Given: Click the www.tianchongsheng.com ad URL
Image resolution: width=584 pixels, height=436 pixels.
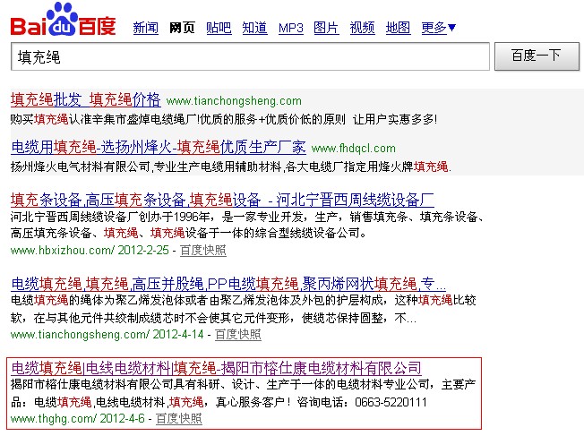Looking at the screenshot, I should coord(234,101).
